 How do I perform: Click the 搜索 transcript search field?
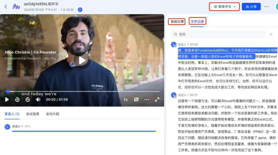coord(219,34)
